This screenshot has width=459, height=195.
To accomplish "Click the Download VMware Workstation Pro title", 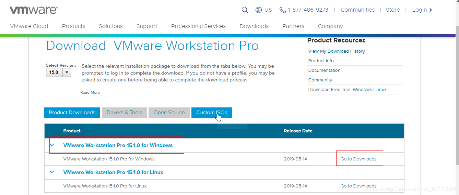I will pos(152,45).
